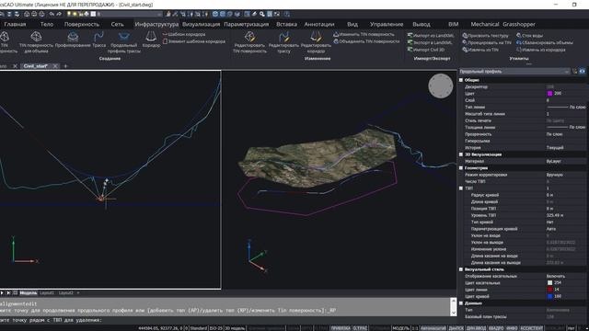Screen dimensions: 589x331
Task: Switch to the Аннотации ribbon tab
Action: tap(319, 24)
